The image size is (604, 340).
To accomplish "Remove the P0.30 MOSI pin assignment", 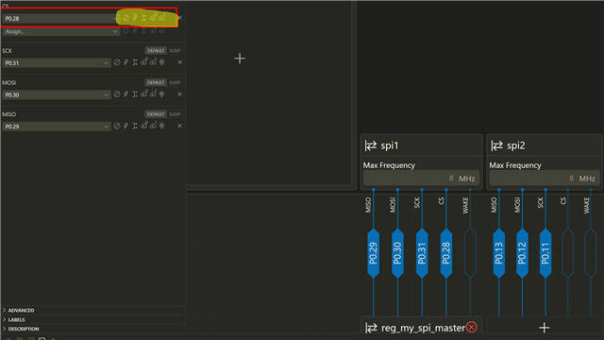I will tap(179, 94).
